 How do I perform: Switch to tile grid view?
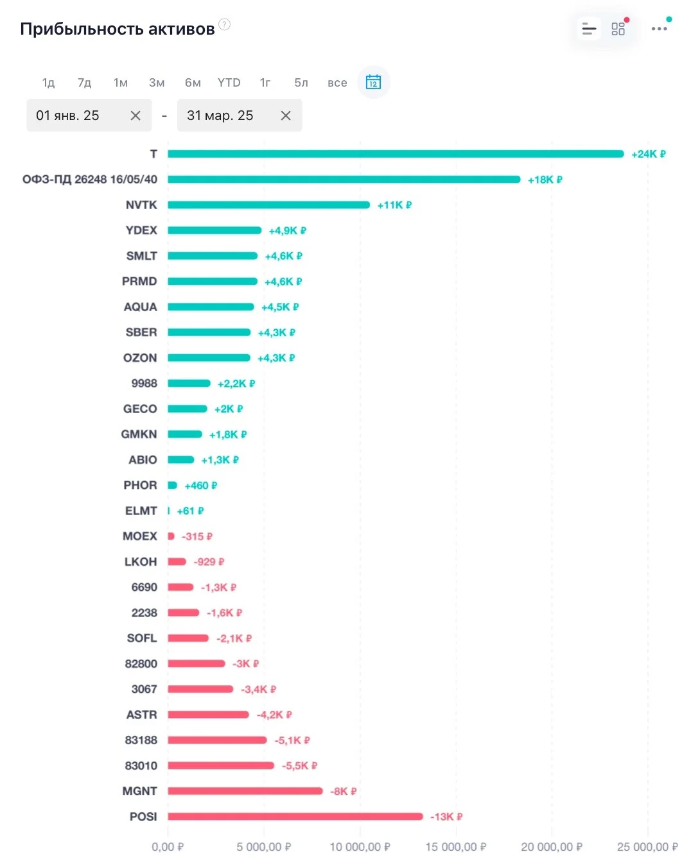(618, 29)
